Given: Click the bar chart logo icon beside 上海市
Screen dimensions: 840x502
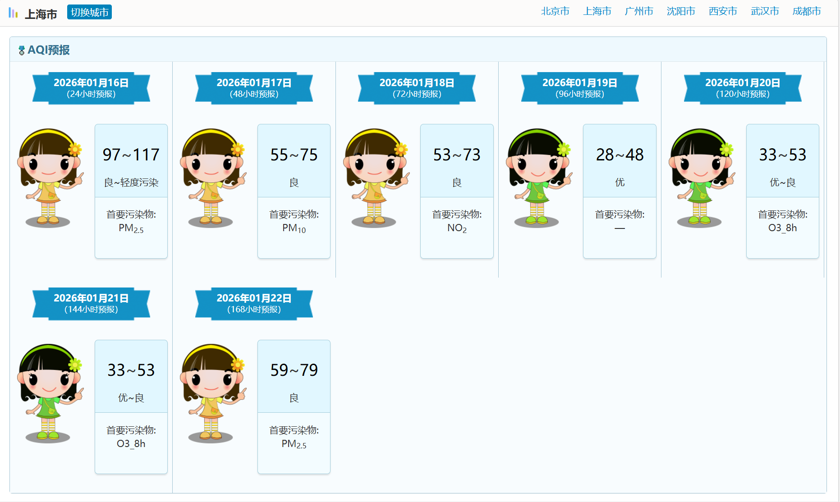Looking at the screenshot, I should click(x=14, y=13).
